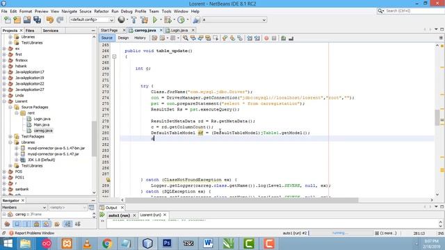Open the Tools menu
The width and height of the screenshot is (445, 250).
click(166, 11)
